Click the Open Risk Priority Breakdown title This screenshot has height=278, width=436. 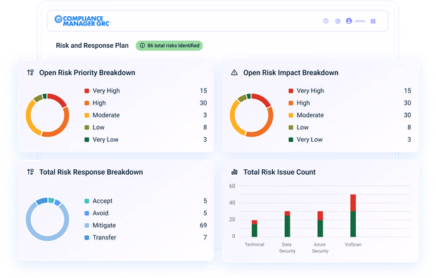(x=87, y=72)
